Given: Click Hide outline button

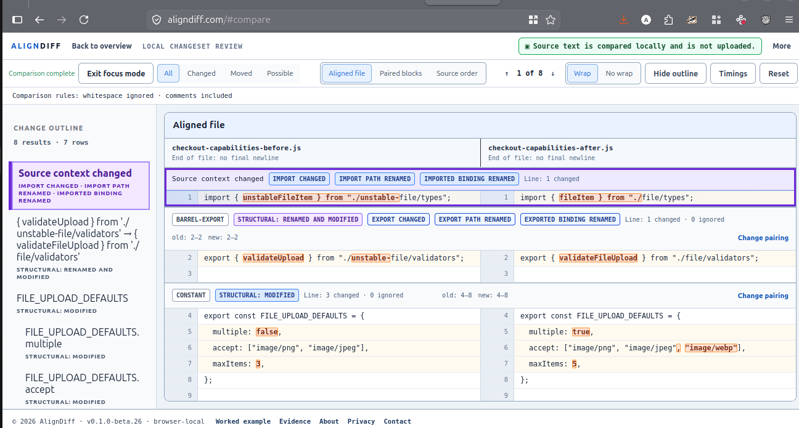Looking at the screenshot, I should tap(676, 73).
